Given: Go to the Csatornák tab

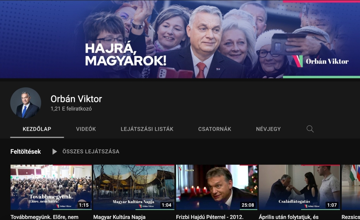Looking at the screenshot, I should tap(215, 129).
